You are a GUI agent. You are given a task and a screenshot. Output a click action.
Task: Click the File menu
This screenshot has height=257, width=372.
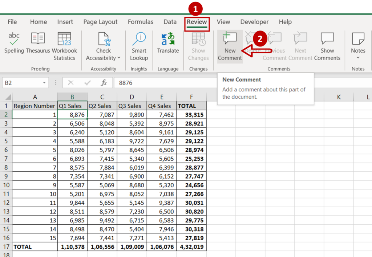click(x=12, y=22)
